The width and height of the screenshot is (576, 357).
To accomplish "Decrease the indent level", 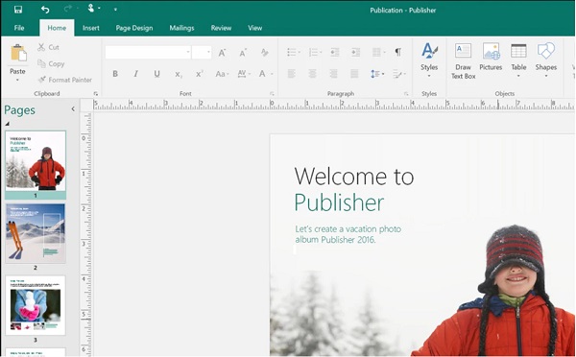I will [x=335, y=53].
